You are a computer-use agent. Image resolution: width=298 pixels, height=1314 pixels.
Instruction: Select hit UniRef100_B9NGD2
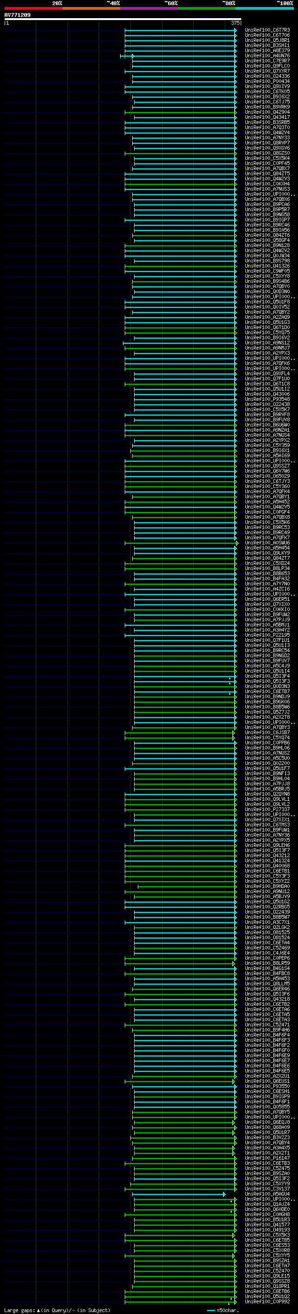(267, 655)
